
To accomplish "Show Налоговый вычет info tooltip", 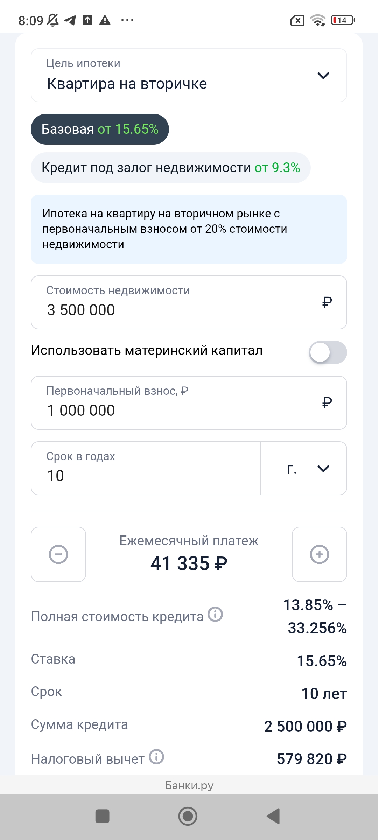I will (156, 757).
